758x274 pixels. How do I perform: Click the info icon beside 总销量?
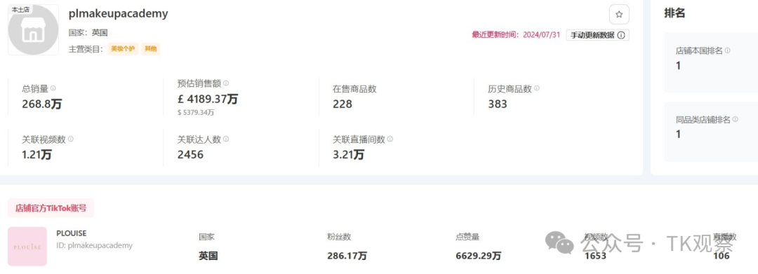(x=53, y=88)
